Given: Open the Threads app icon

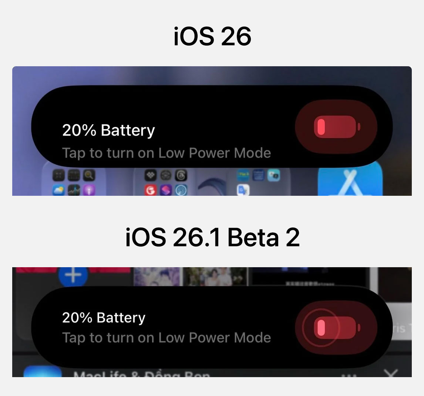Looking at the screenshot, I should (x=181, y=175).
